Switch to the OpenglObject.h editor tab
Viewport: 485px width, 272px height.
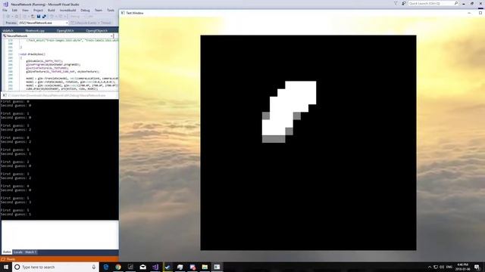point(96,30)
